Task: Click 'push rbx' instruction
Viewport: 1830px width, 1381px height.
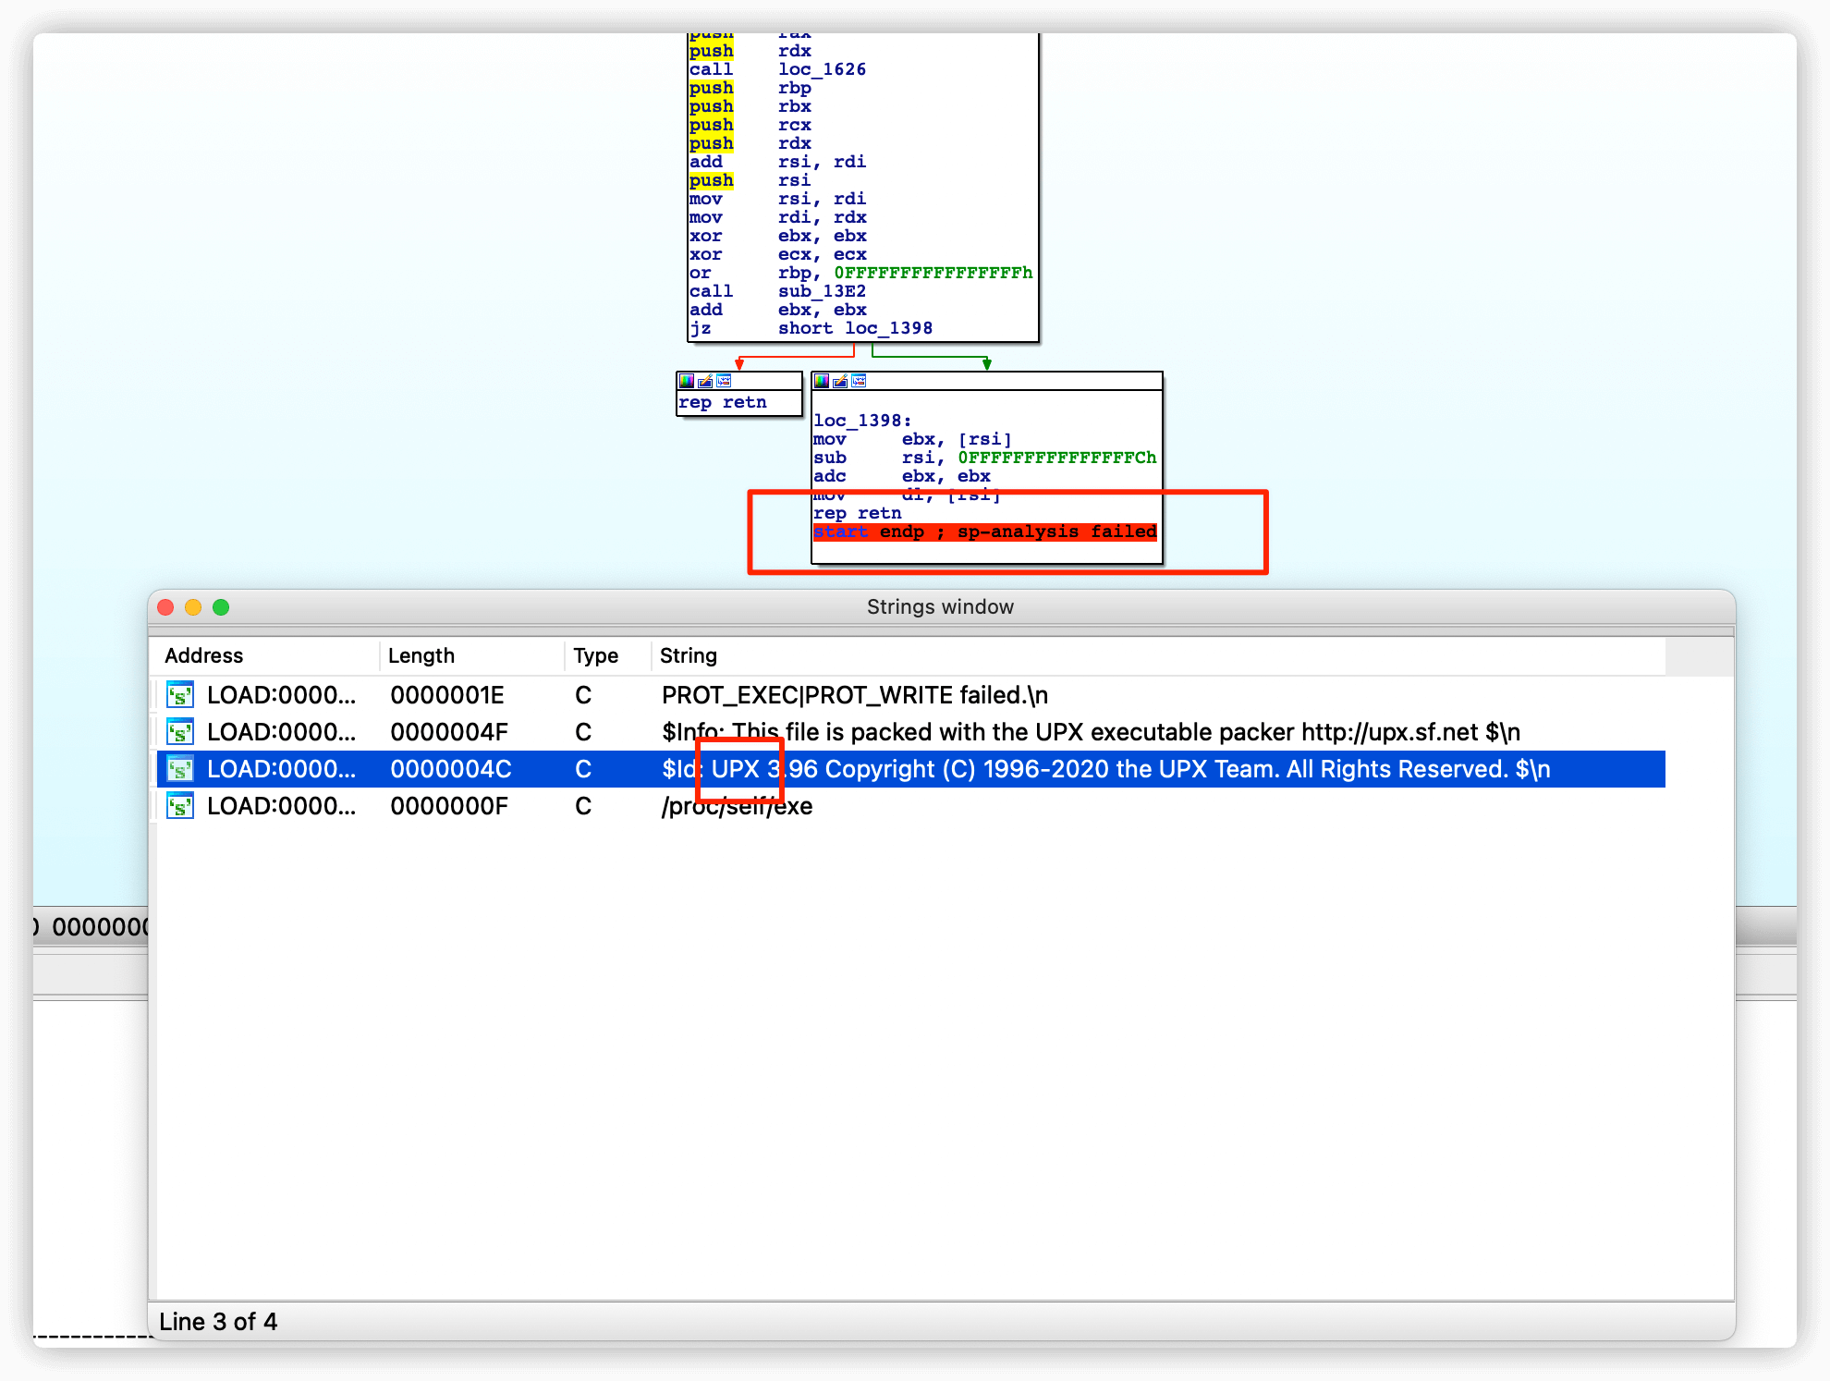Action: click(x=750, y=106)
